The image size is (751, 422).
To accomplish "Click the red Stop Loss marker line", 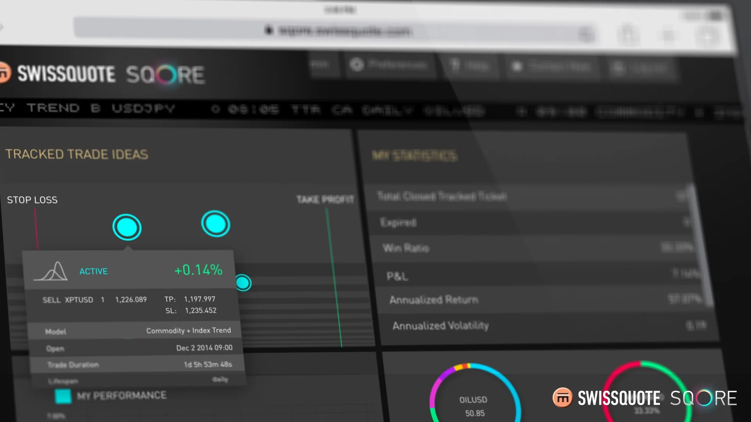I will click(36, 229).
